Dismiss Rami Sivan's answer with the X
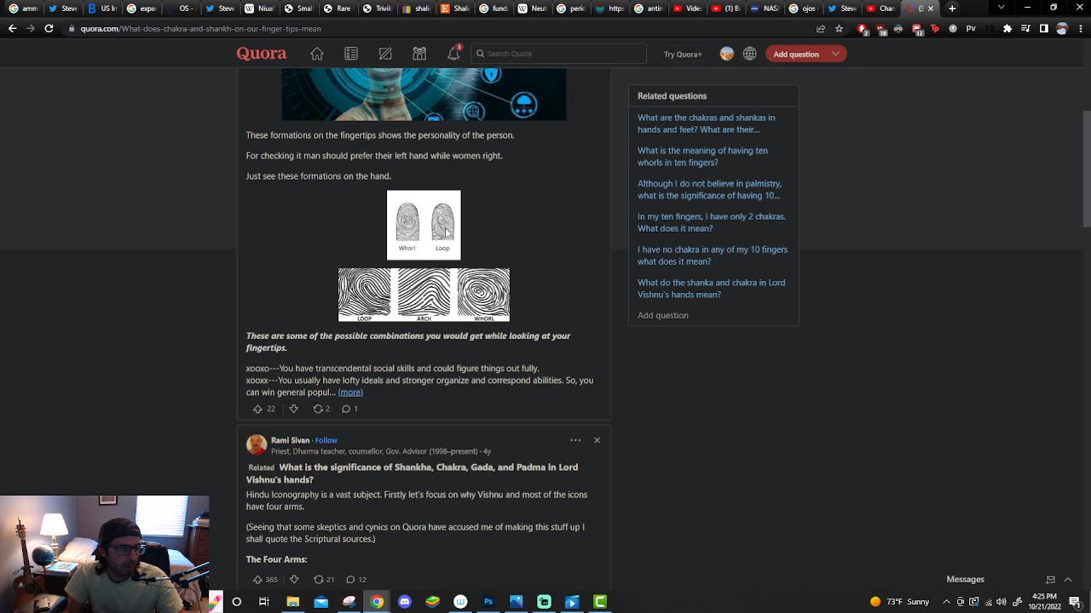 [x=597, y=440]
